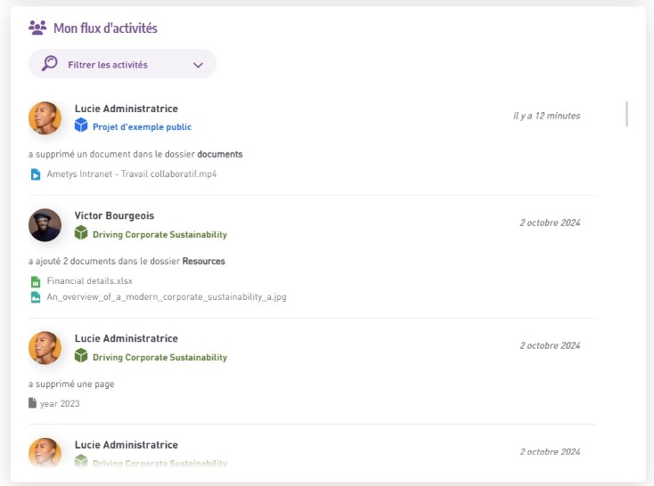Click the activity feed vertical scrollbar
Viewport: 654px width, 486px height.
[x=627, y=114]
